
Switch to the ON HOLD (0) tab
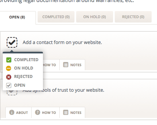tap(95, 17)
